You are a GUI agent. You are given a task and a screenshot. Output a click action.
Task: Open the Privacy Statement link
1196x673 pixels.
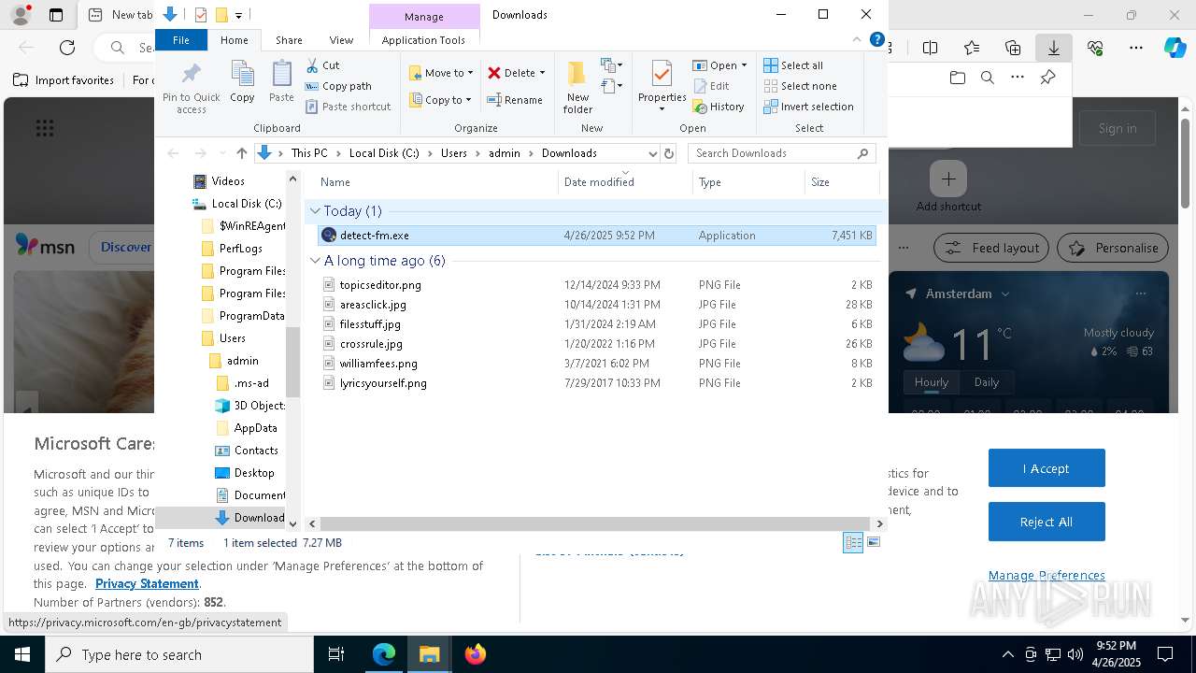[x=148, y=584]
